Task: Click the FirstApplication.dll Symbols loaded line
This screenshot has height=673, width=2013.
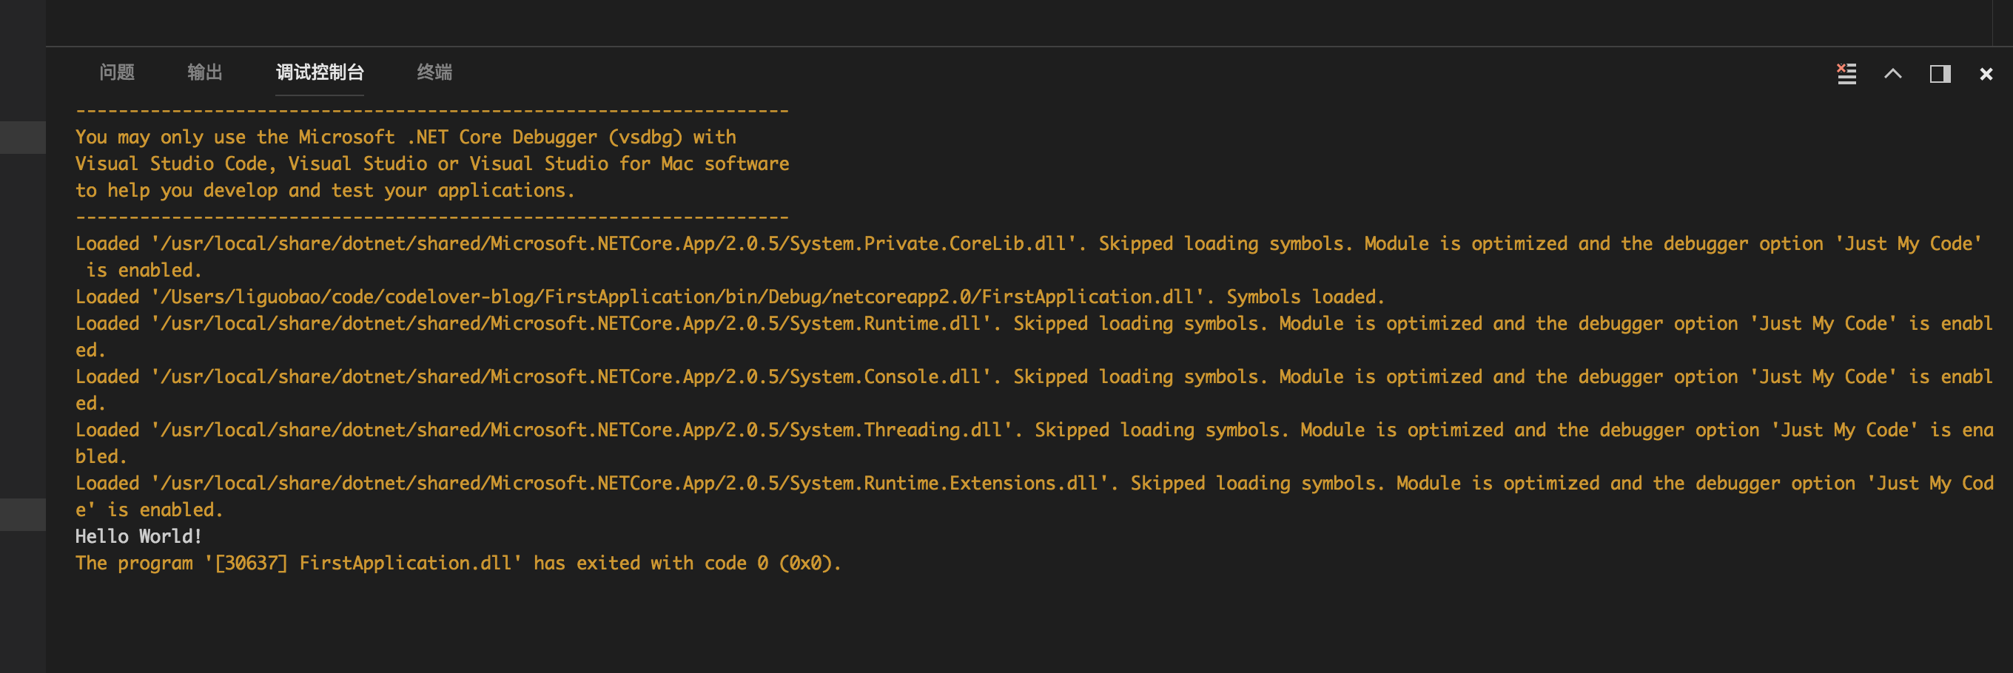Action: (x=730, y=297)
